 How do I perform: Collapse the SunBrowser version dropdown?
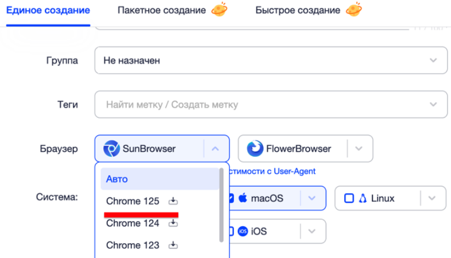click(215, 149)
